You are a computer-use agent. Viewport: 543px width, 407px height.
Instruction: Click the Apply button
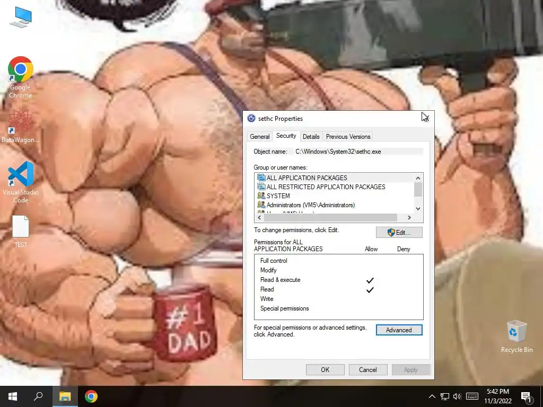click(411, 369)
